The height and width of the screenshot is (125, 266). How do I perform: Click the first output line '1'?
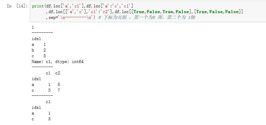click(33, 27)
